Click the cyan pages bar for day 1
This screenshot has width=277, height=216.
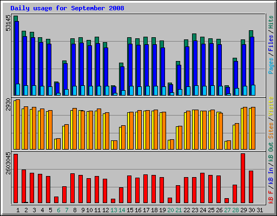18,90
